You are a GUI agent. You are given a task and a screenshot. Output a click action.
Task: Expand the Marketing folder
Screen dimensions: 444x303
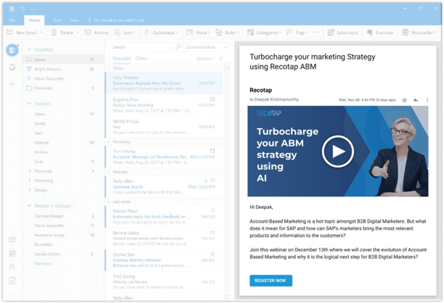tap(30, 180)
